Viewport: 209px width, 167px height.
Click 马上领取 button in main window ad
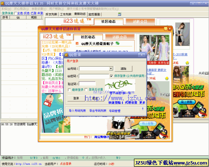tap(187, 102)
